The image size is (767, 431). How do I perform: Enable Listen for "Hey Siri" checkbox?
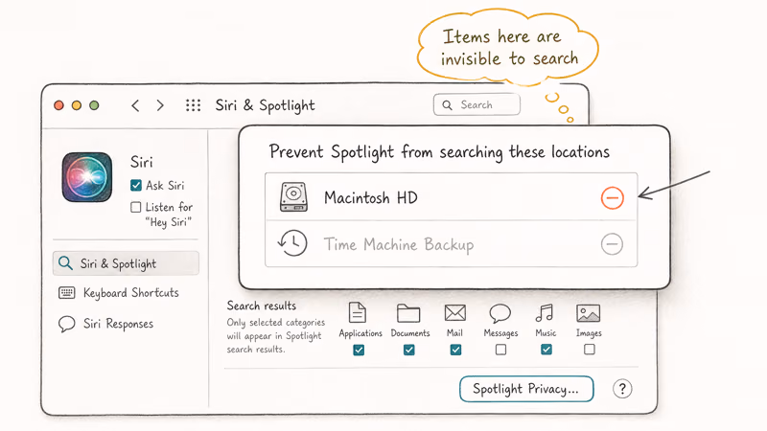point(135,207)
